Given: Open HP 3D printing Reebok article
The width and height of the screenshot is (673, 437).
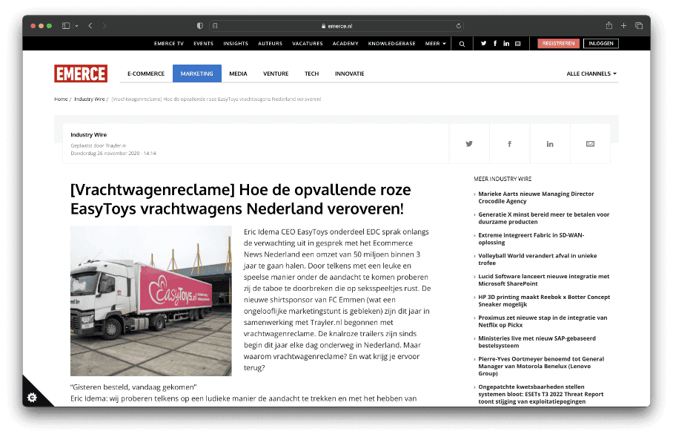Looking at the screenshot, I should 544,300.
